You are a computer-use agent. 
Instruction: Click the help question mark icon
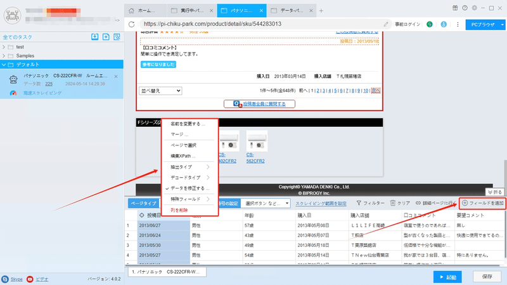(x=465, y=8)
